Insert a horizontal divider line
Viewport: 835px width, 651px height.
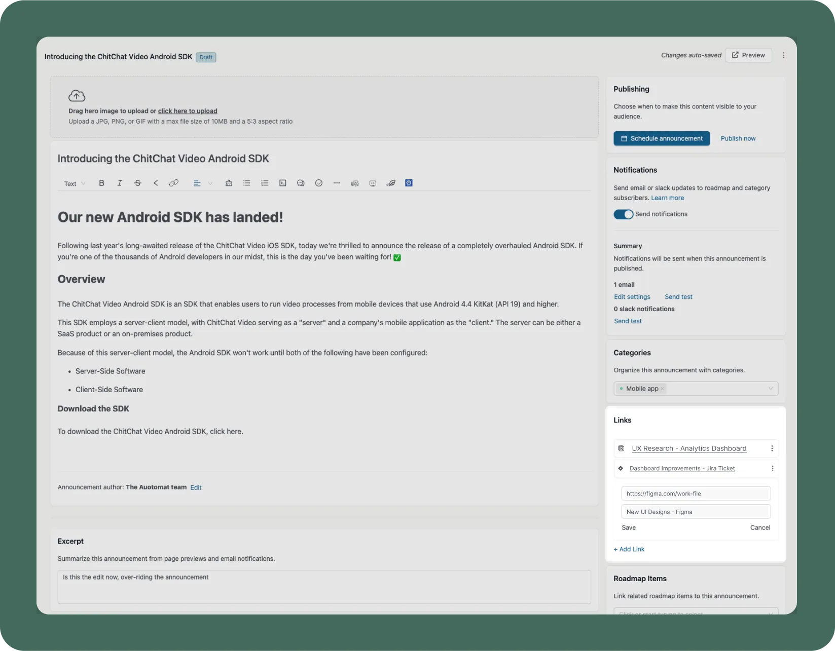[337, 183]
